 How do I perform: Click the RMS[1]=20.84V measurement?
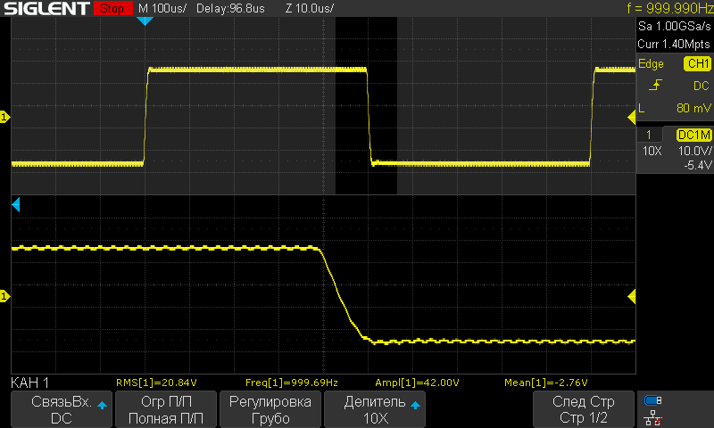pos(157,383)
